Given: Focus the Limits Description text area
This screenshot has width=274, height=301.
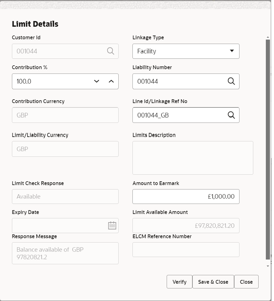Looking at the screenshot, I should pos(193,158).
